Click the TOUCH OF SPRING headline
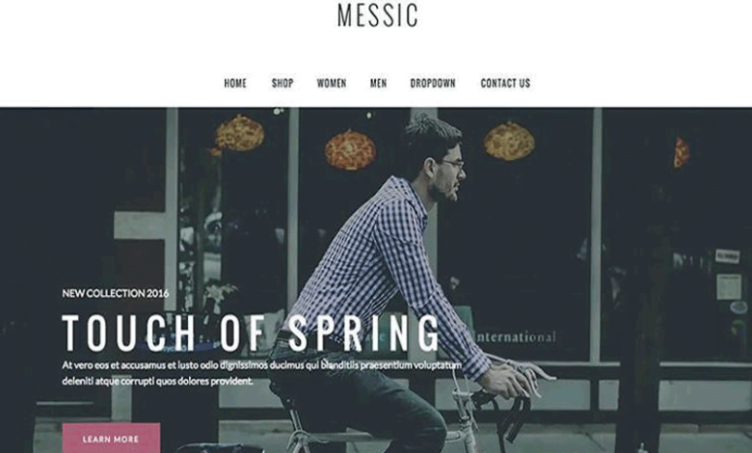 tap(251, 333)
